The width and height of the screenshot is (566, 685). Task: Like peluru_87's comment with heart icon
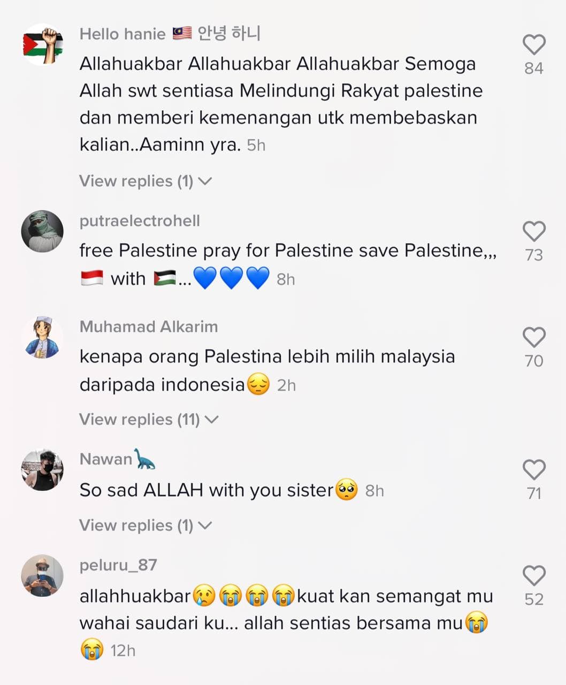(534, 575)
